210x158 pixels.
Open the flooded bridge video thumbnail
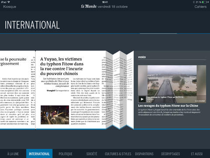(172, 84)
